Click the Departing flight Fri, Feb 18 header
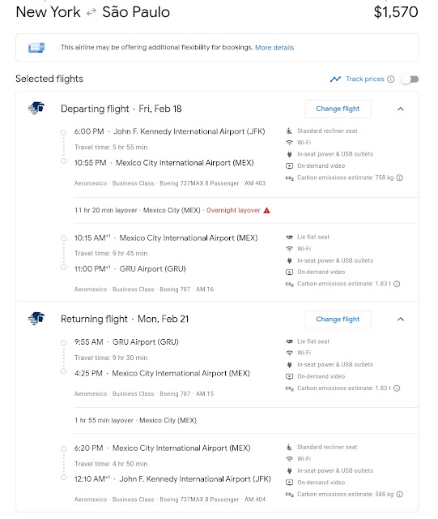 (x=121, y=109)
